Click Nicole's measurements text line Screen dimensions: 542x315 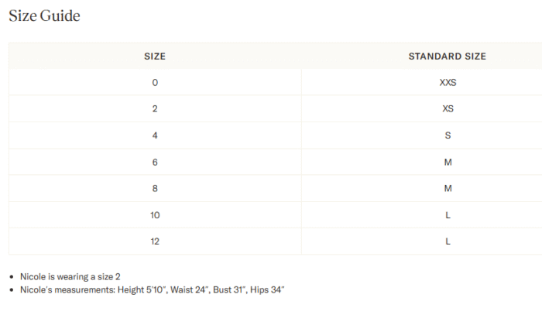152,289
